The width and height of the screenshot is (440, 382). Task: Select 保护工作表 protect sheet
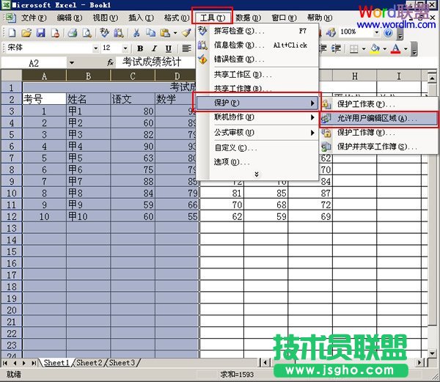379,104
